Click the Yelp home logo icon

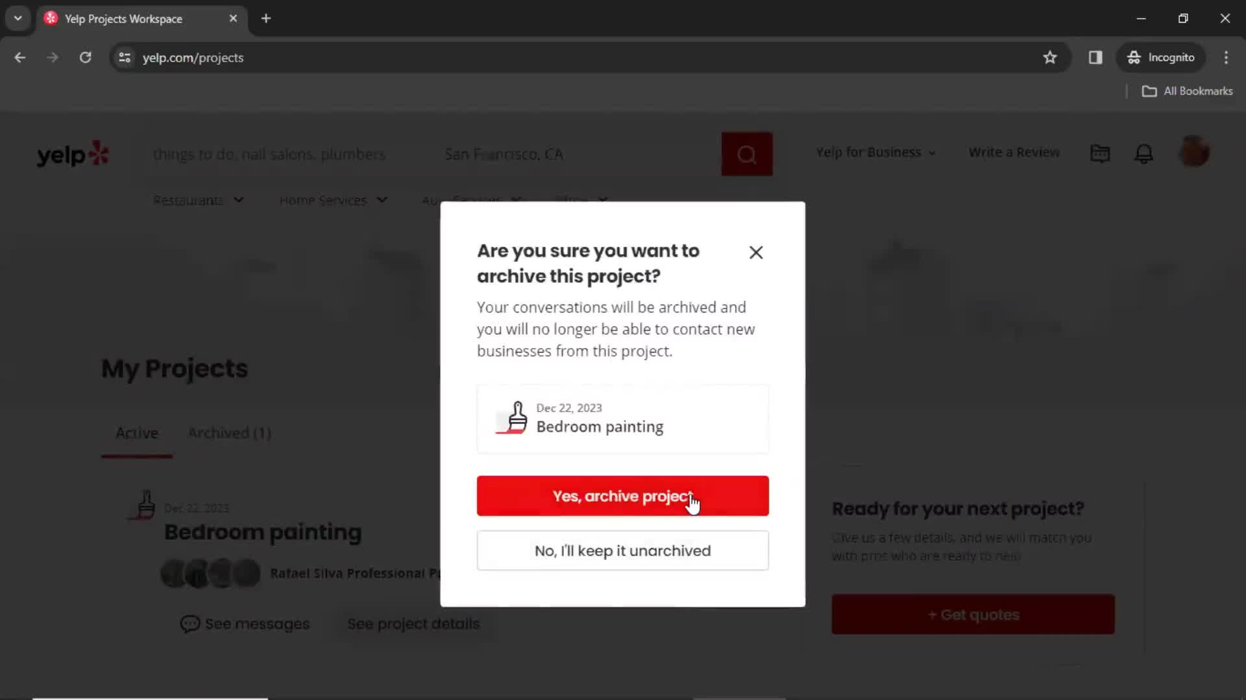(x=73, y=153)
